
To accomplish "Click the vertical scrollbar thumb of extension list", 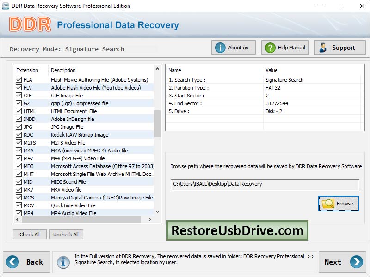I will pyautogui.click(x=158, y=124).
